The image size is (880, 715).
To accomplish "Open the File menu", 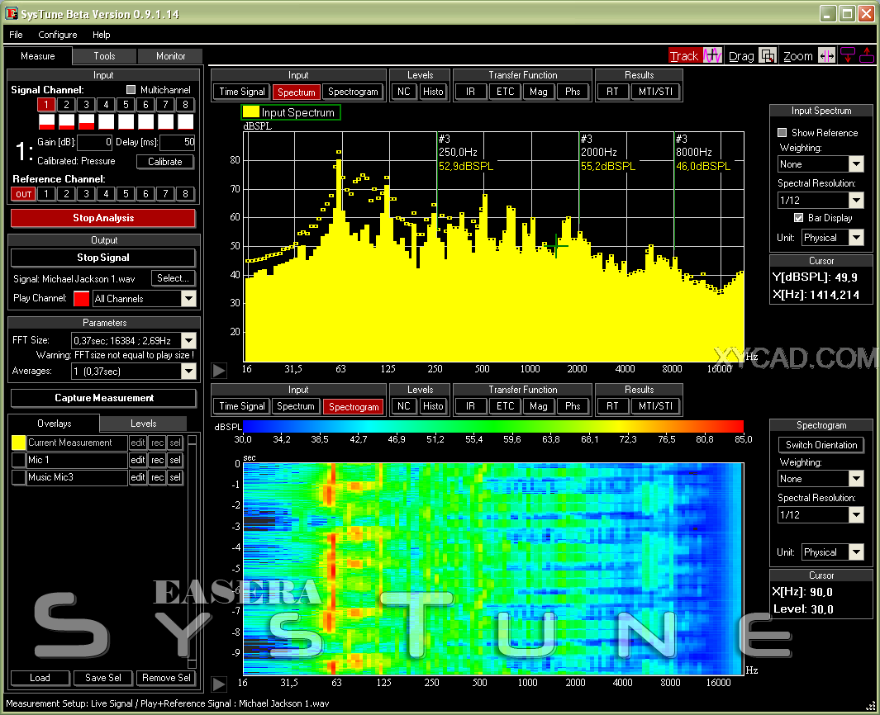I will point(16,35).
